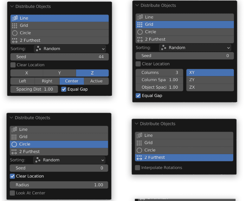Choose the ZY plane option
This screenshot has width=246, height=201.
[x=210, y=80]
